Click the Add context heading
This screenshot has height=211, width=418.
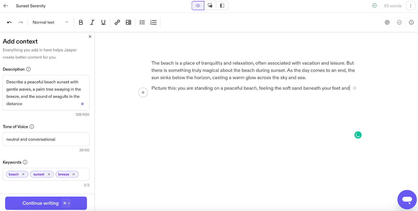pos(20,41)
